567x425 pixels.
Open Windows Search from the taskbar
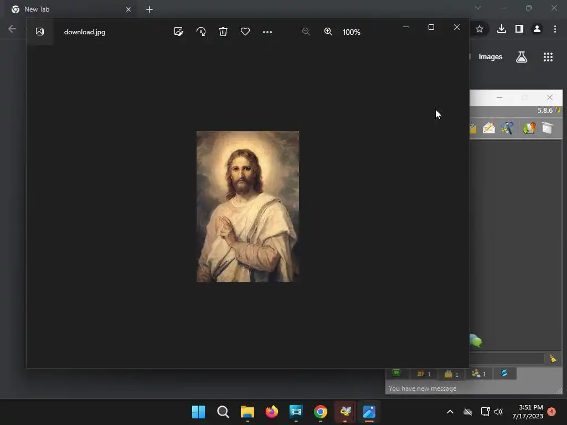(x=223, y=412)
